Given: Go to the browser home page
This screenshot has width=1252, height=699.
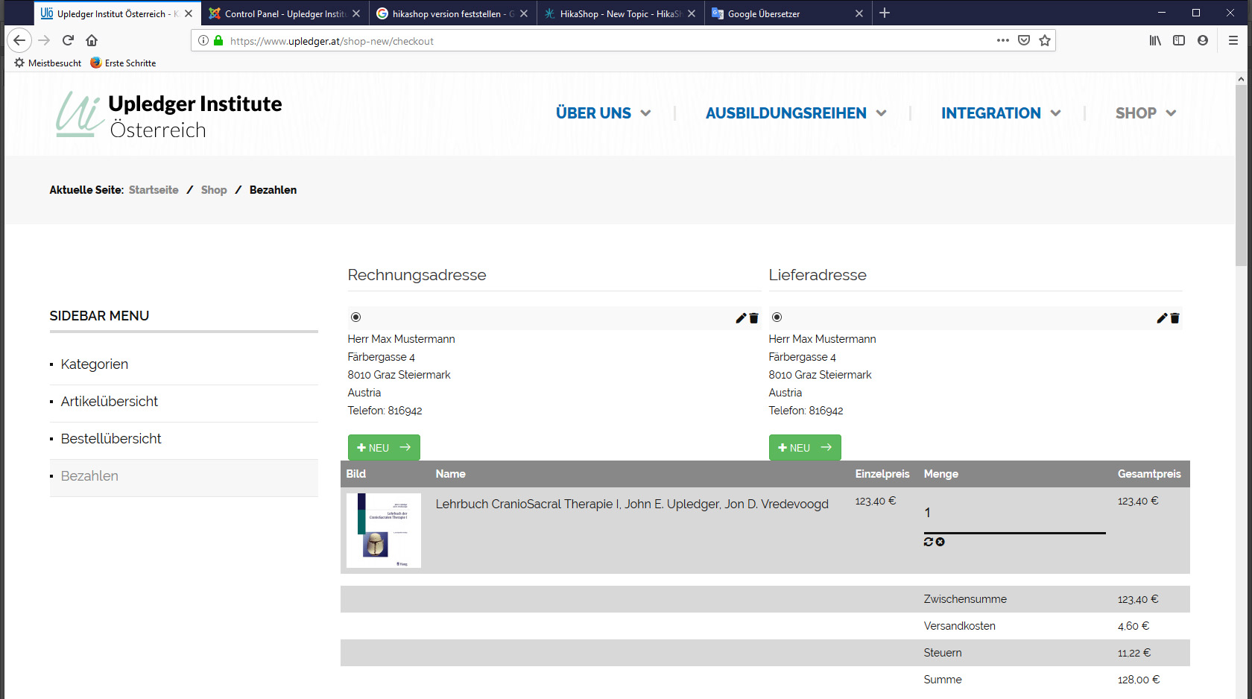Looking at the screenshot, I should pos(92,40).
